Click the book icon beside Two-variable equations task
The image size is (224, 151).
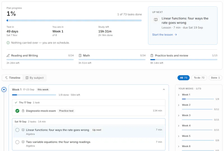(23, 142)
